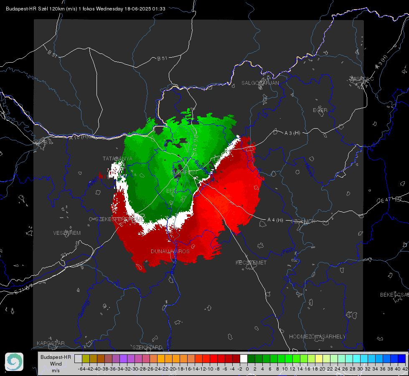The height and width of the screenshot is (376, 409).
Task: Click the blue Somogy county label
Action: [x=84, y=308]
